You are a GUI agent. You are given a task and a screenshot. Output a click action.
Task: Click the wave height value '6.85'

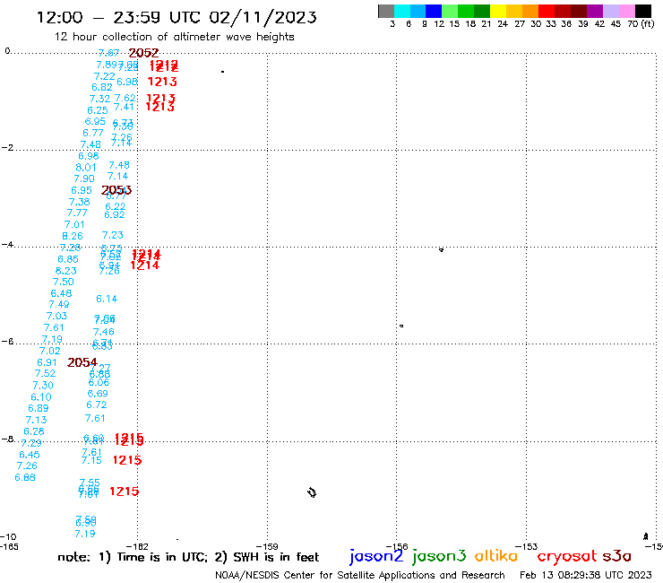68,259
